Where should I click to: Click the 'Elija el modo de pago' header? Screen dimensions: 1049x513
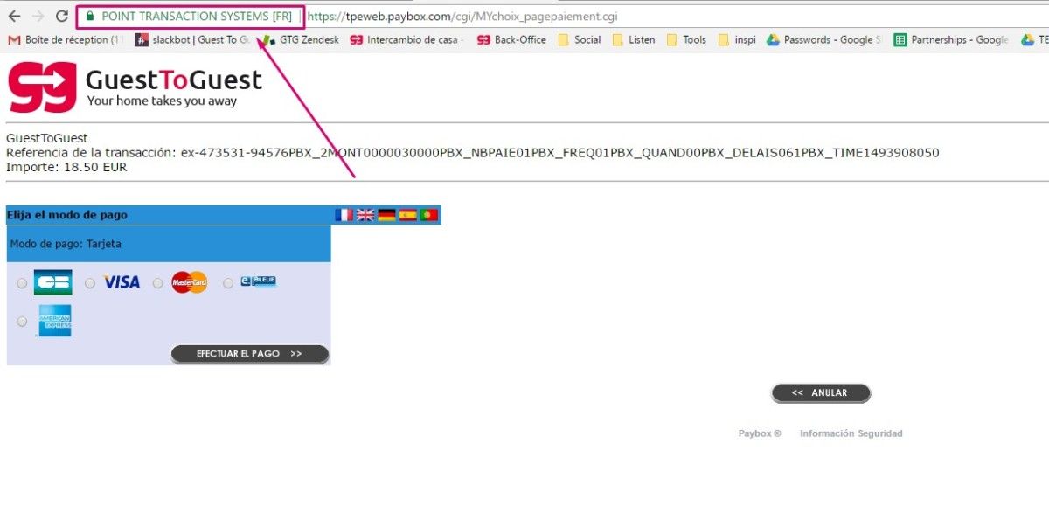(66, 215)
